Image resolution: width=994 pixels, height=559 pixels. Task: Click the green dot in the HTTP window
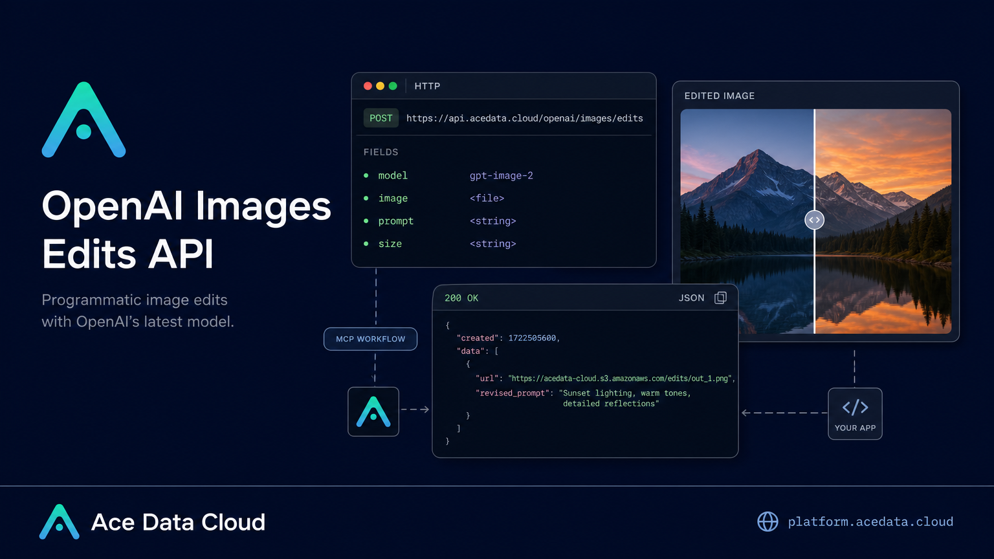pos(393,86)
